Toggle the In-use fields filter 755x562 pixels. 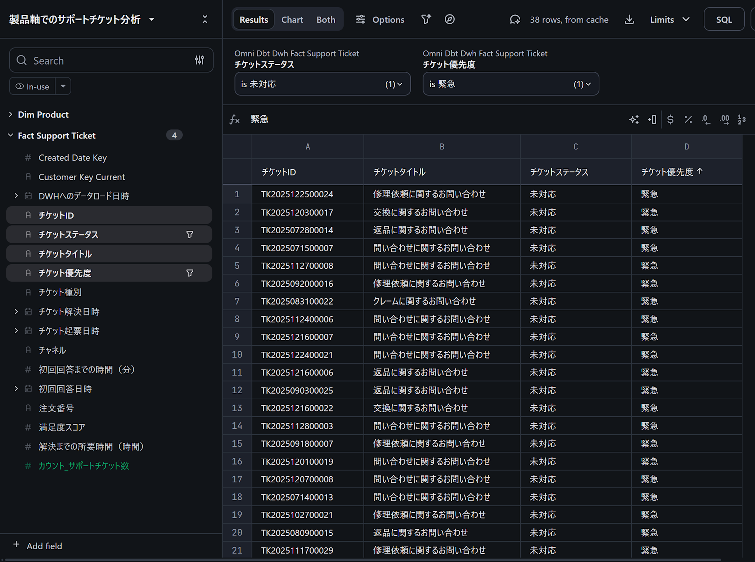[x=32, y=86]
